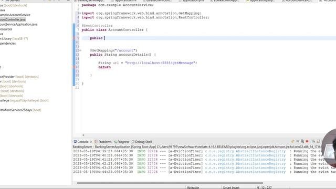Click the localhost:8888/getMessage URL string
Viewport: 336px width, 189px height.
tap(161, 63)
